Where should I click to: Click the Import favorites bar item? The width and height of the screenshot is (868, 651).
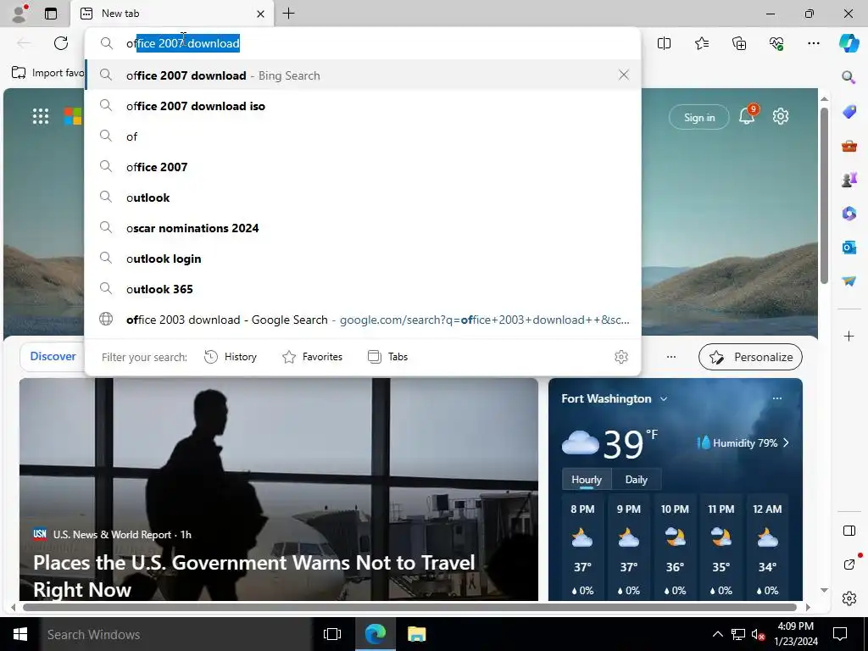(x=47, y=73)
